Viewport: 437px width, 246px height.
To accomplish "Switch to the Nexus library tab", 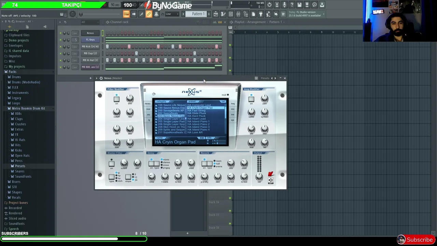I will [148, 104].
